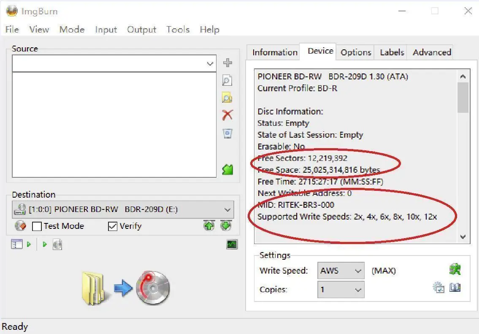Click the first small green play arrow
479x334 pixels.
click(x=29, y=244)
